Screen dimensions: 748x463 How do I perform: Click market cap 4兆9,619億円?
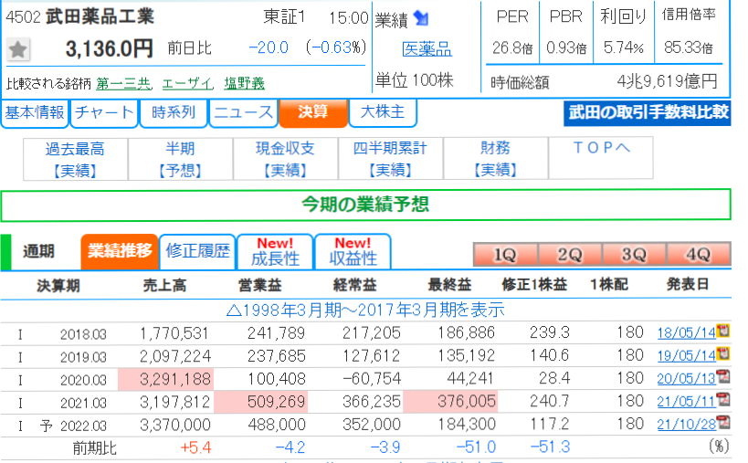click(667, 81)
